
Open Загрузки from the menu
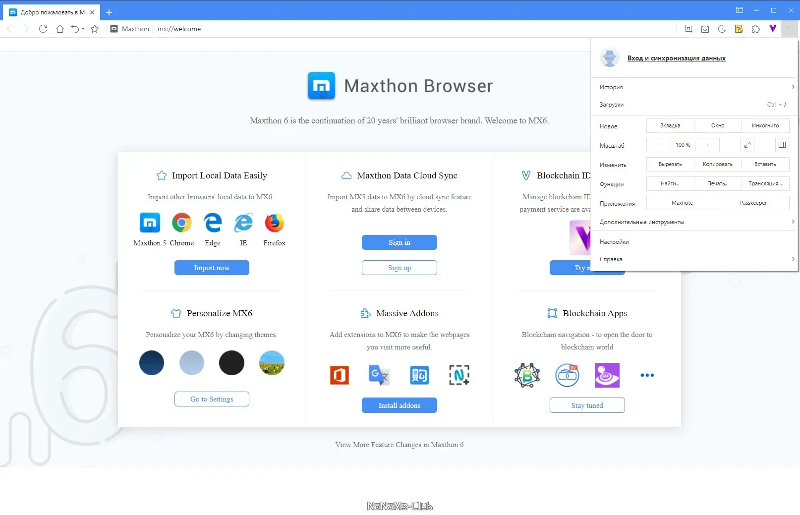[694, 105]
